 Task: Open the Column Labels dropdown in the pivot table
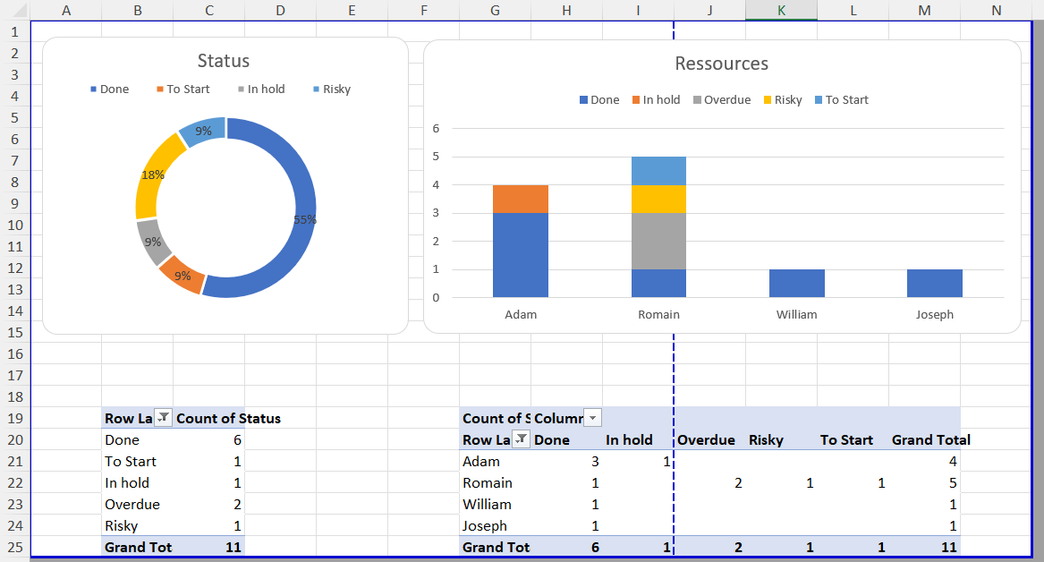click(591, 417)
